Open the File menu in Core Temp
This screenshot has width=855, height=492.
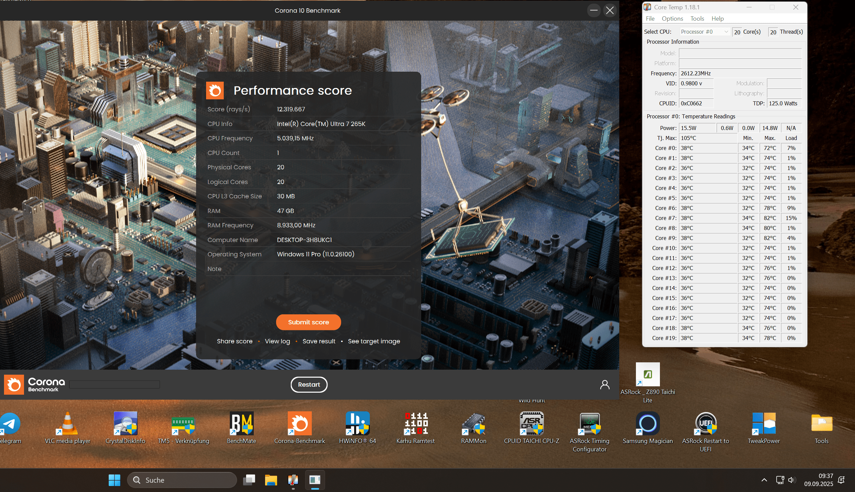(650, 19)
